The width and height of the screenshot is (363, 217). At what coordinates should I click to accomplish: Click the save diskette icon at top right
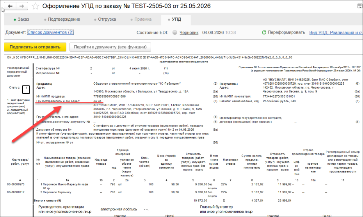[360, 6]
